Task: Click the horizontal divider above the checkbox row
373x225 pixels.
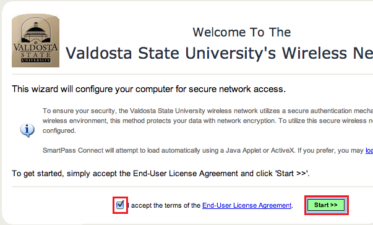Action: coord(192,187)
